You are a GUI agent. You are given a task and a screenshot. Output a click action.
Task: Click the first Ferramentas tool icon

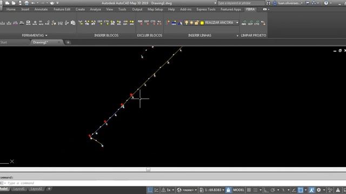click(x=3, y=23)
